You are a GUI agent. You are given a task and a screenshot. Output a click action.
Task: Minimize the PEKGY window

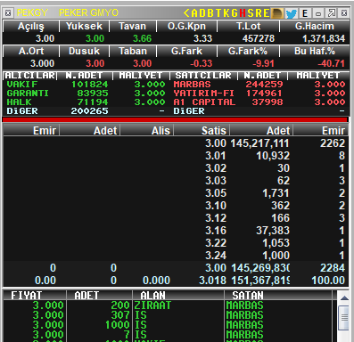(x=318, y=13)
